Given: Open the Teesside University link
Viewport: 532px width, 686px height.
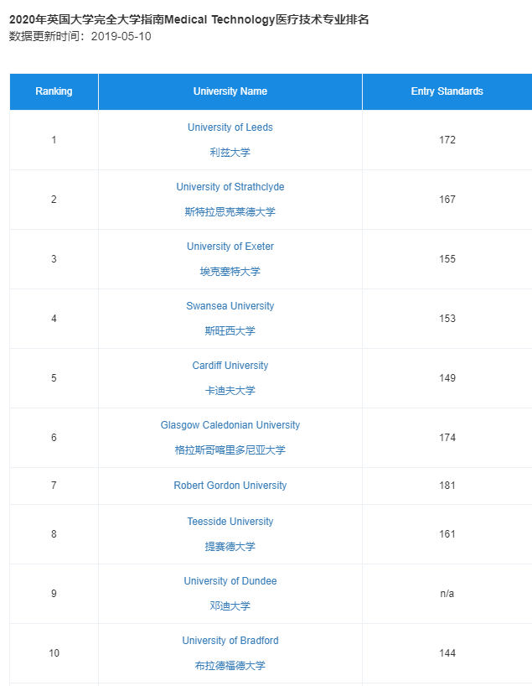Looking at the screenshot, I should tap(230, 522).
